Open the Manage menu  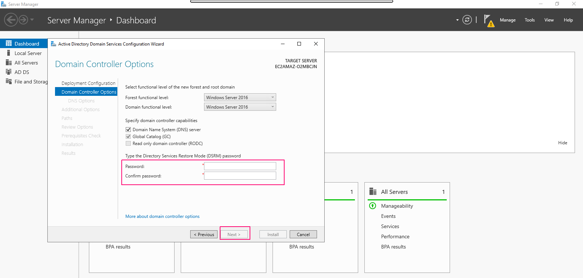coord(508,20)
